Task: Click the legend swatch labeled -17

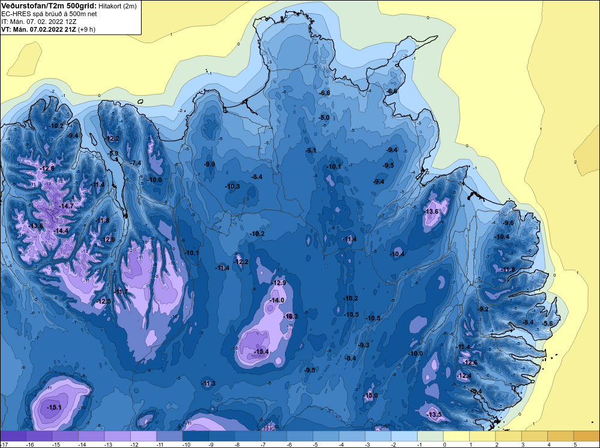Action: (x=13, y=436)
